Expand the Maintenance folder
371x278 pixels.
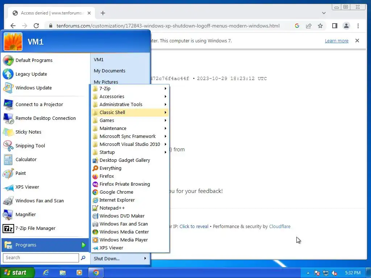130,129
